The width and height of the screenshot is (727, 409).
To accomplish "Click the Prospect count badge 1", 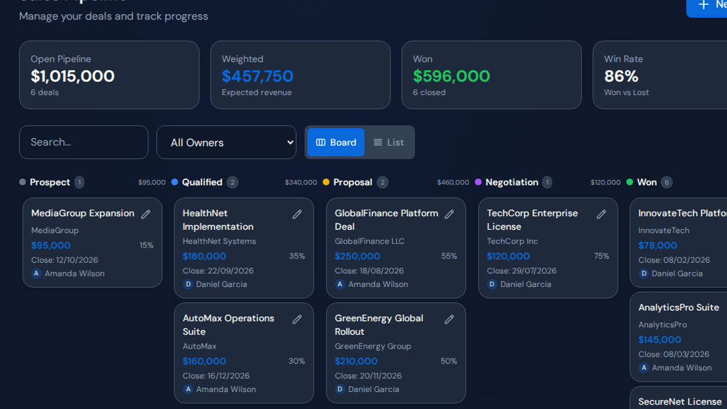I will click(79, 182).
